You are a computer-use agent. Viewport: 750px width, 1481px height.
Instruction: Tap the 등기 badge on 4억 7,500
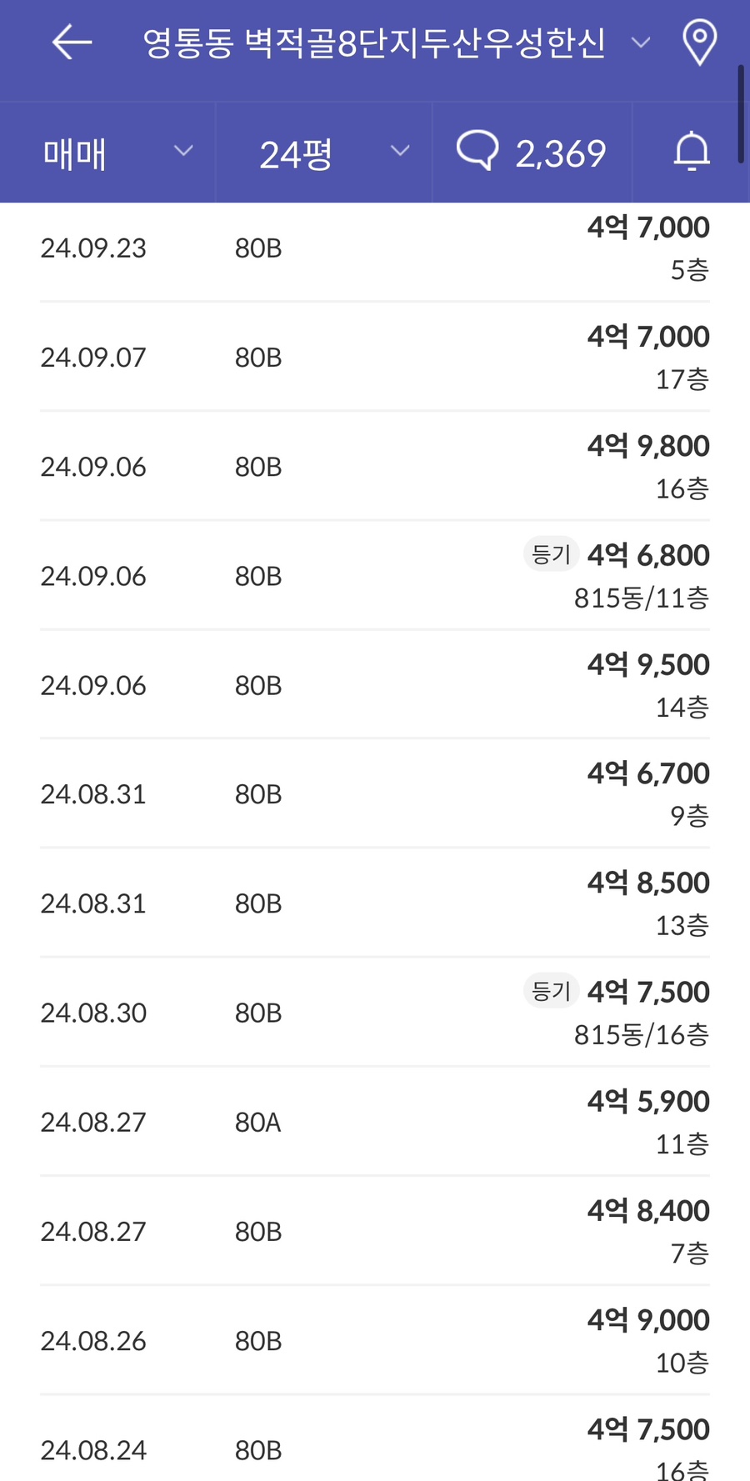[551, 991]
